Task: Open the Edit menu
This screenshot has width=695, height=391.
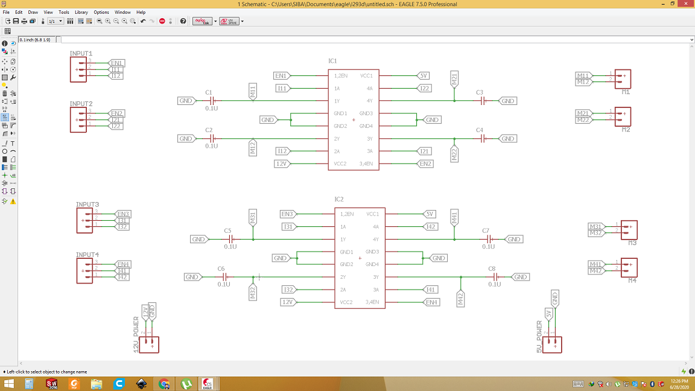Action: [x=19, y=12]
